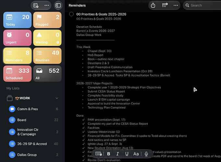
Task: Click checkmark beside 'Revise Dani's evaluation'
Action: pos(83,160)
